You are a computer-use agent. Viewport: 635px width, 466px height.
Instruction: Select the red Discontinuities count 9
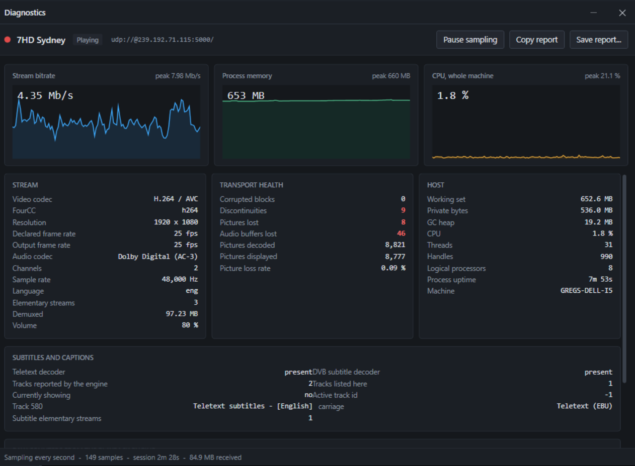pyautogui.click(x=403, y=211)
